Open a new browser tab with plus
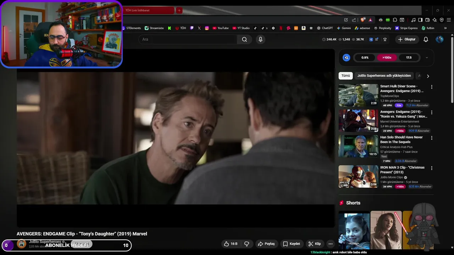Viewport: 454px width, 255px height. [x=179, y=10]
